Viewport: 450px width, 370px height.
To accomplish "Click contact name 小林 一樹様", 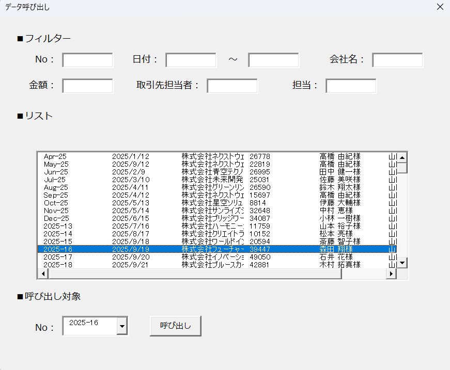I will click(340, 218).
